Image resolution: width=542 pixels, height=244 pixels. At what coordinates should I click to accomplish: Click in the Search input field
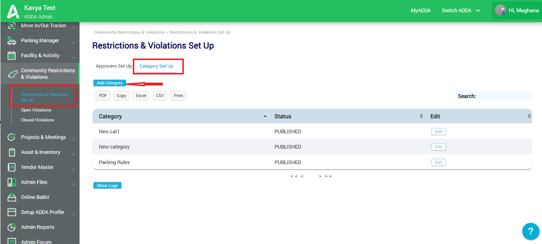tap(504, 96)
